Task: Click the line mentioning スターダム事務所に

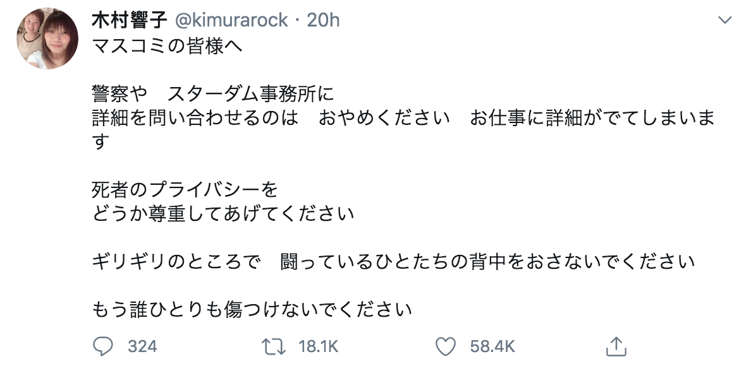Action: point(212,95)
